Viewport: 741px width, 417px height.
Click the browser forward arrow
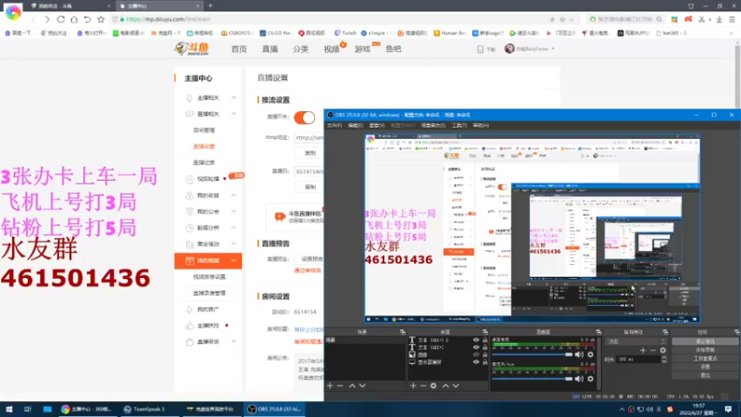47,19
